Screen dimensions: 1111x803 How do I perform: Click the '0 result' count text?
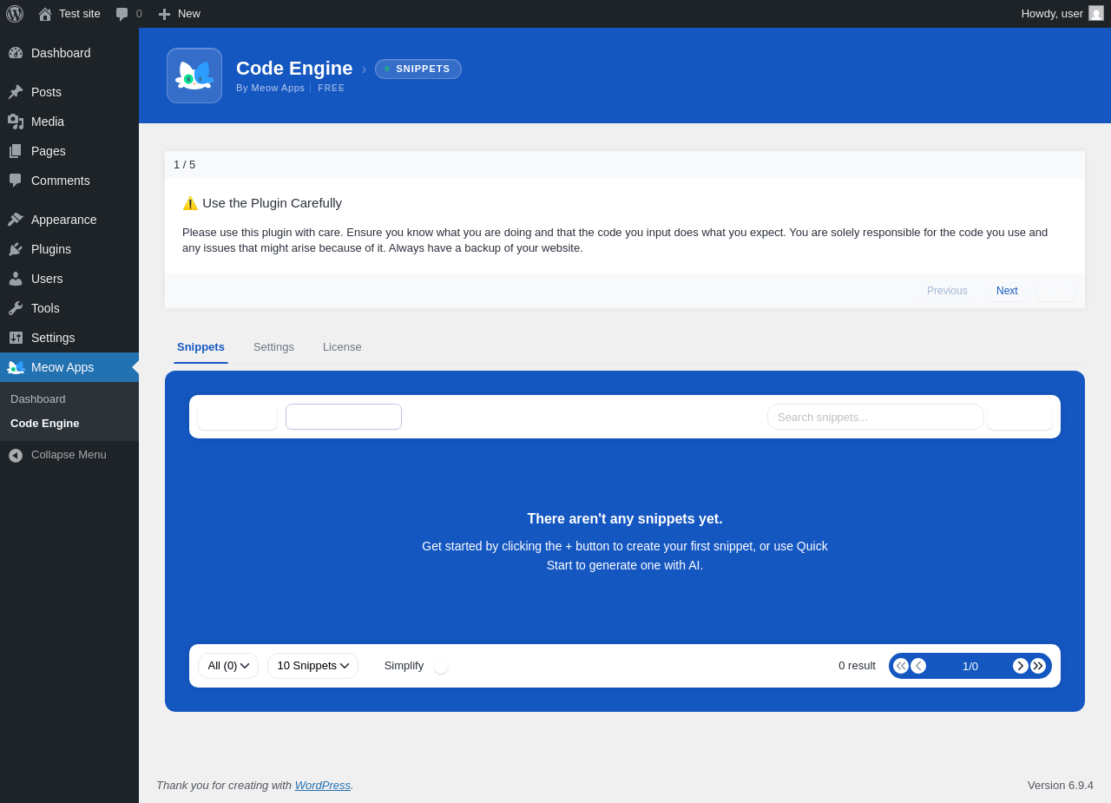tap(857, 666)
